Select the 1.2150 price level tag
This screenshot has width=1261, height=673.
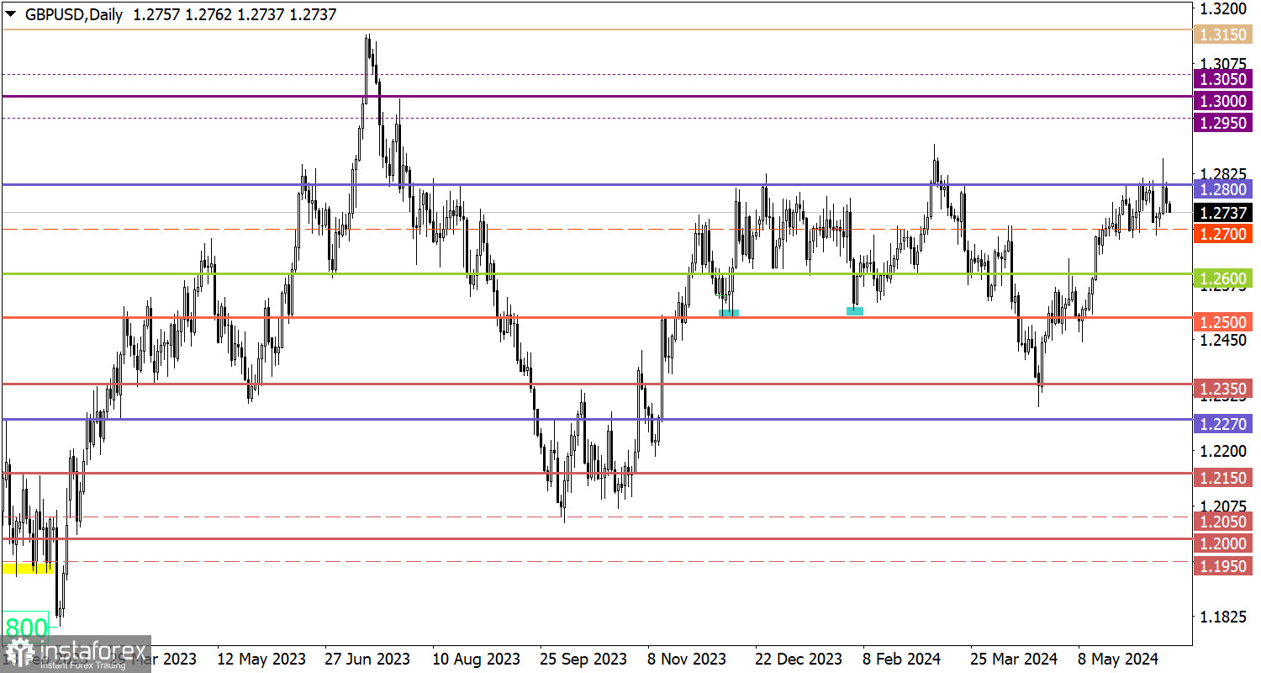(1223, 477)
